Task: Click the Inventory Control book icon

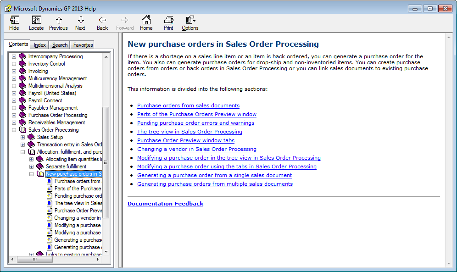Action: (x=22, y=63)
